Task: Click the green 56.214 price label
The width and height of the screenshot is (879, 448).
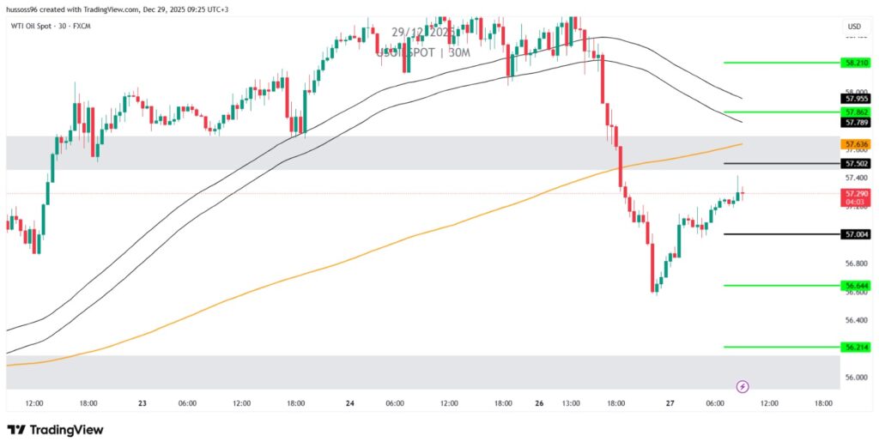Action: (857, 347)
